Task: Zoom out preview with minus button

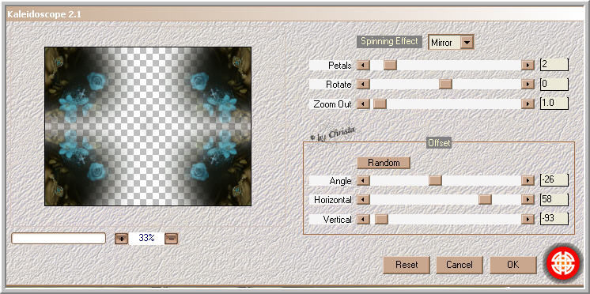Action: (171, 239)
